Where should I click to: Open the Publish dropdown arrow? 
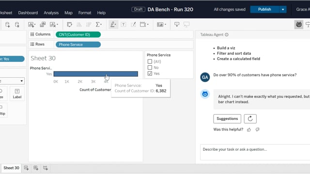tap(283, 10)
